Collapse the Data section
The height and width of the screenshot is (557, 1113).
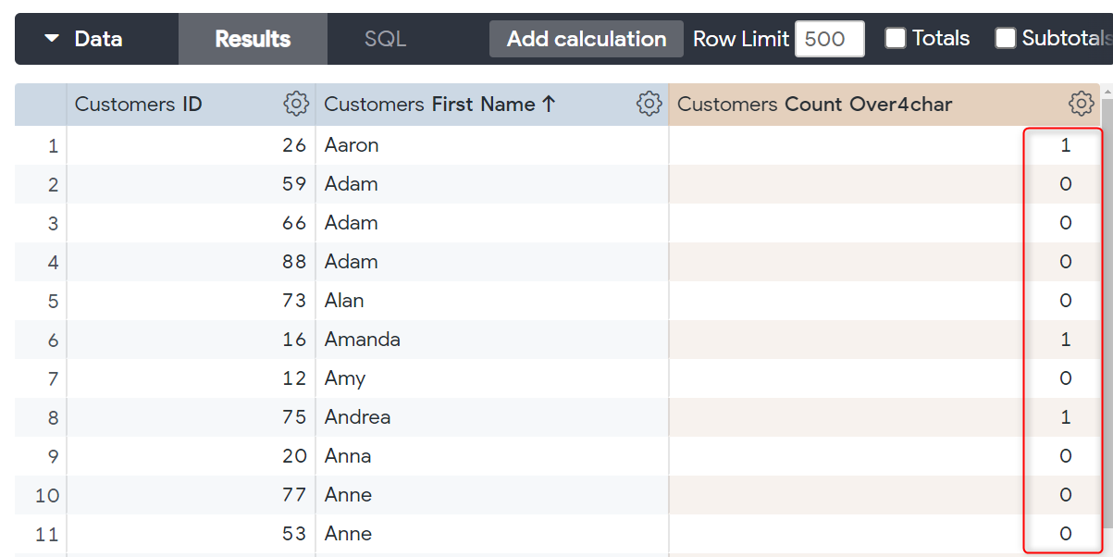(x=53, y=38)
